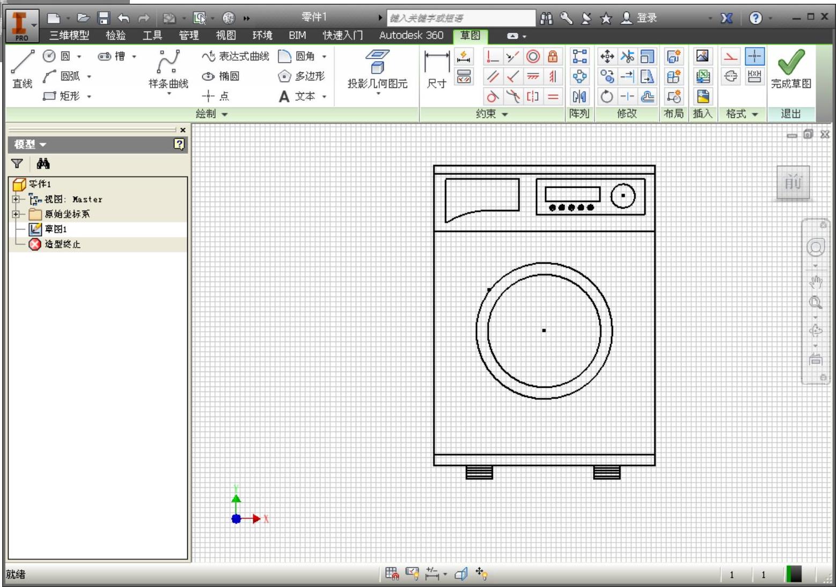
Task: Select the Text (文本) tool
Action: (297, 96)
